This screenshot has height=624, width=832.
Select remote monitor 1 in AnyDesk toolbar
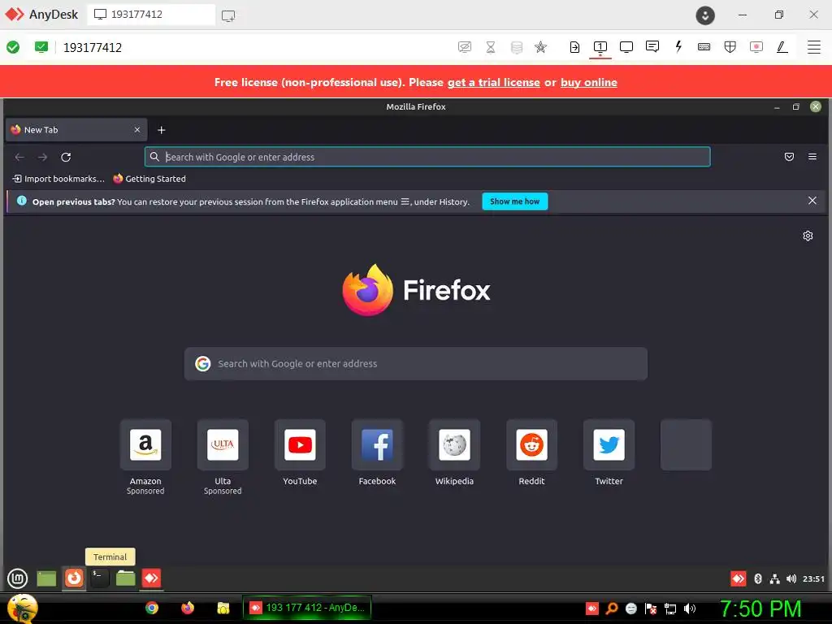tap(600, 47)
